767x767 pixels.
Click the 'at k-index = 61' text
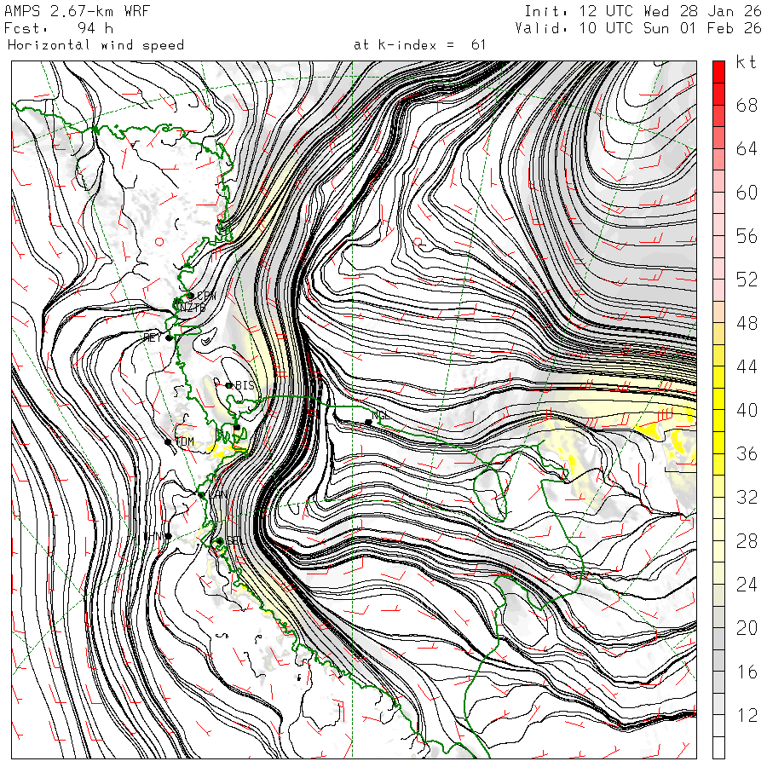point(419,45)
